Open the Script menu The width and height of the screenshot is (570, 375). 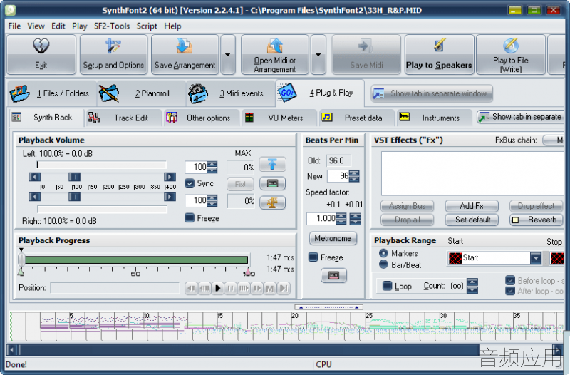click(x=147, y=26)
